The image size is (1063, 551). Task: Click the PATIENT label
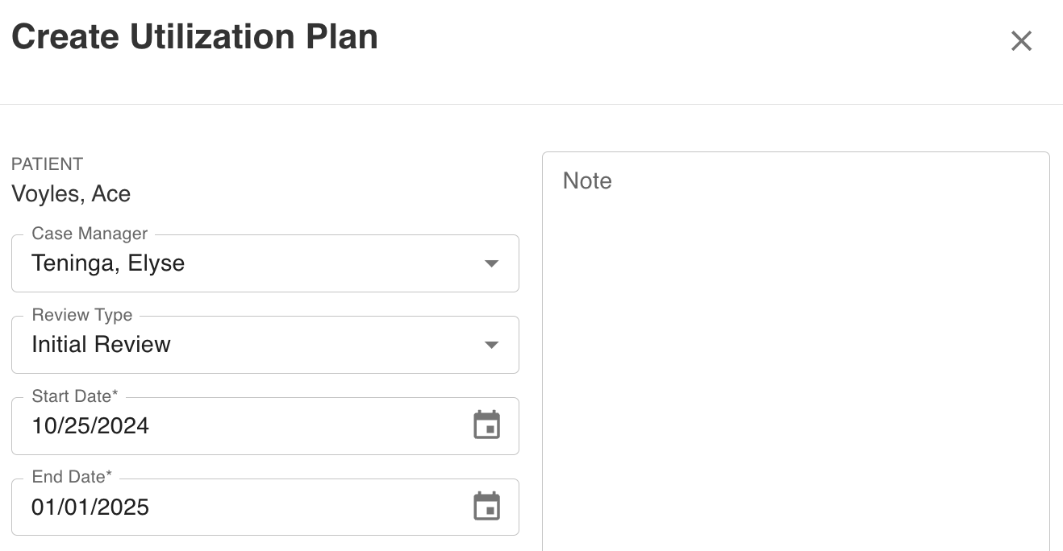[x=47, y=164]
